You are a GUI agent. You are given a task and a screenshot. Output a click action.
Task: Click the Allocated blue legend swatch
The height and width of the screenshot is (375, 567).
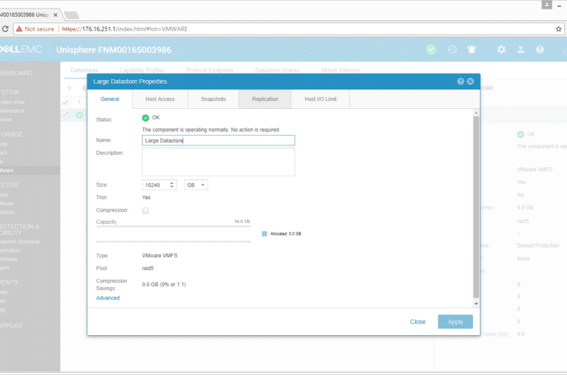click(x=265, y=234)
